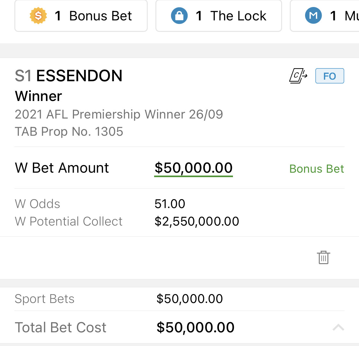359x346 pixels.
Task: Click the blue padlock icon
Action: click(179, 16)
